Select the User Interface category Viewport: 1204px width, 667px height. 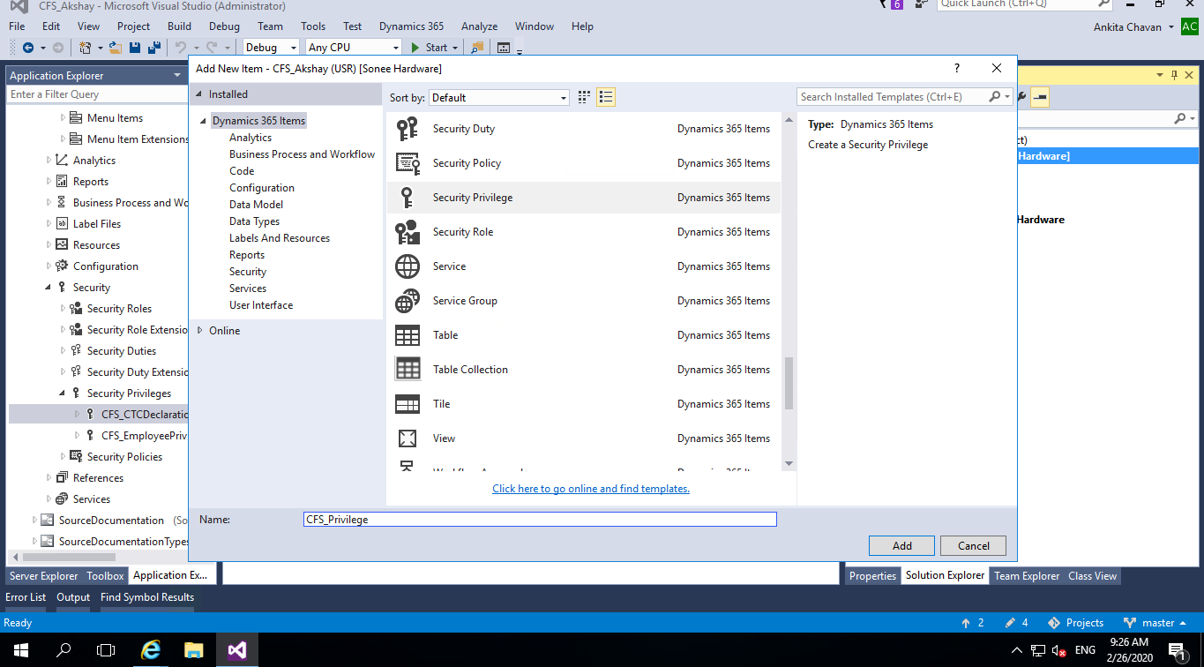click(261, 305)
